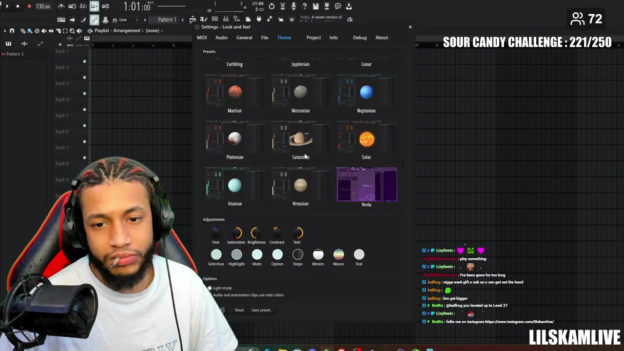624x351 pixels.
Task: Click the download content library icon
Action: (x=349, y=6)
